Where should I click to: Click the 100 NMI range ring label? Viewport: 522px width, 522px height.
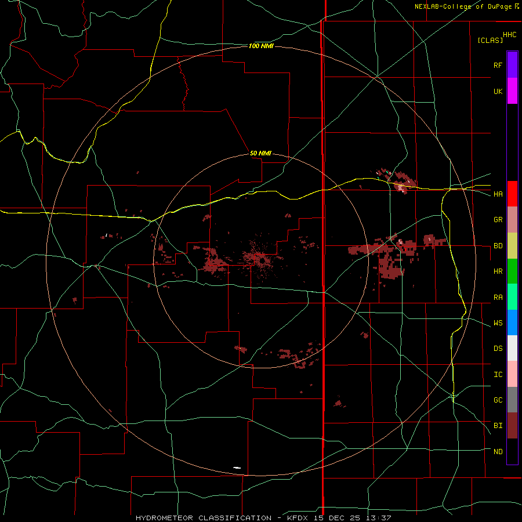click(x=261, y=46)
